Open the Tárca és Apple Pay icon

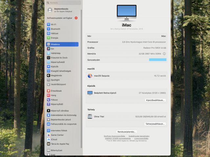(x=49, y=144)
